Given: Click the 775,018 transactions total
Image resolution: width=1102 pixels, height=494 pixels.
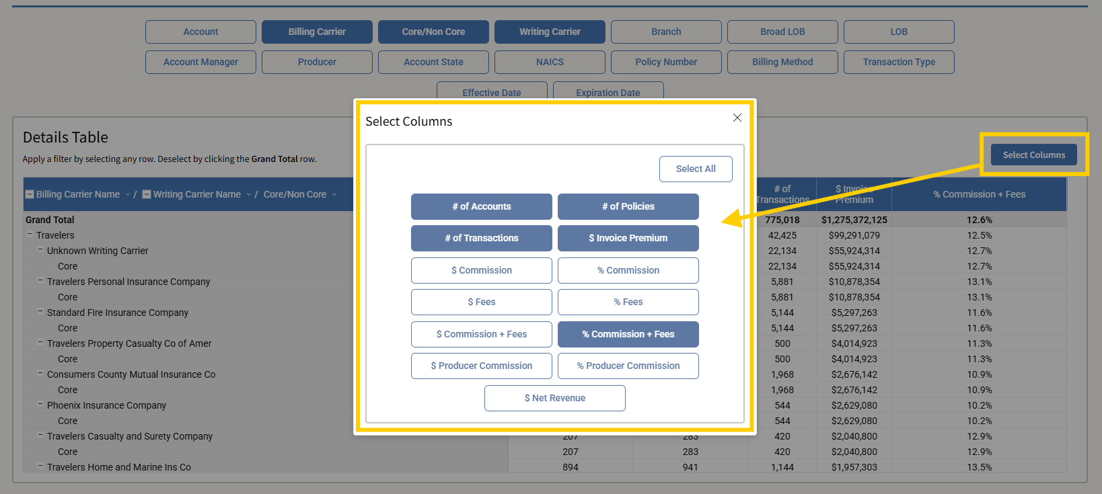Looking at the screenshot, I should pyautogui.click(x=782, y=220).
